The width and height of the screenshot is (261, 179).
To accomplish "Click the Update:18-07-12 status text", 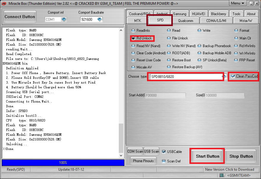I will (71, 170).
